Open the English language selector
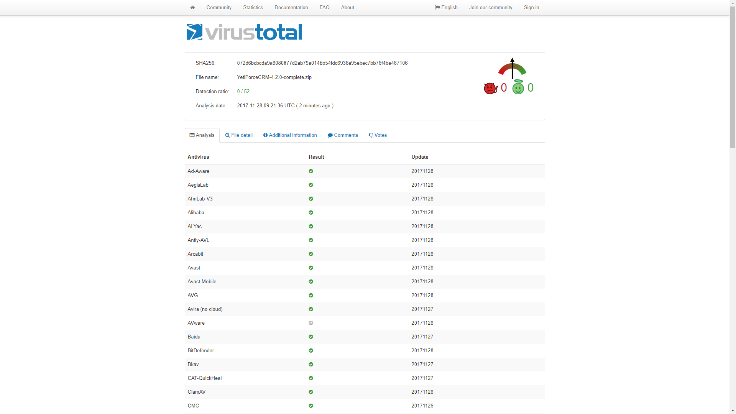Screen dimensions: 736x414 click(x=446, y=7)
